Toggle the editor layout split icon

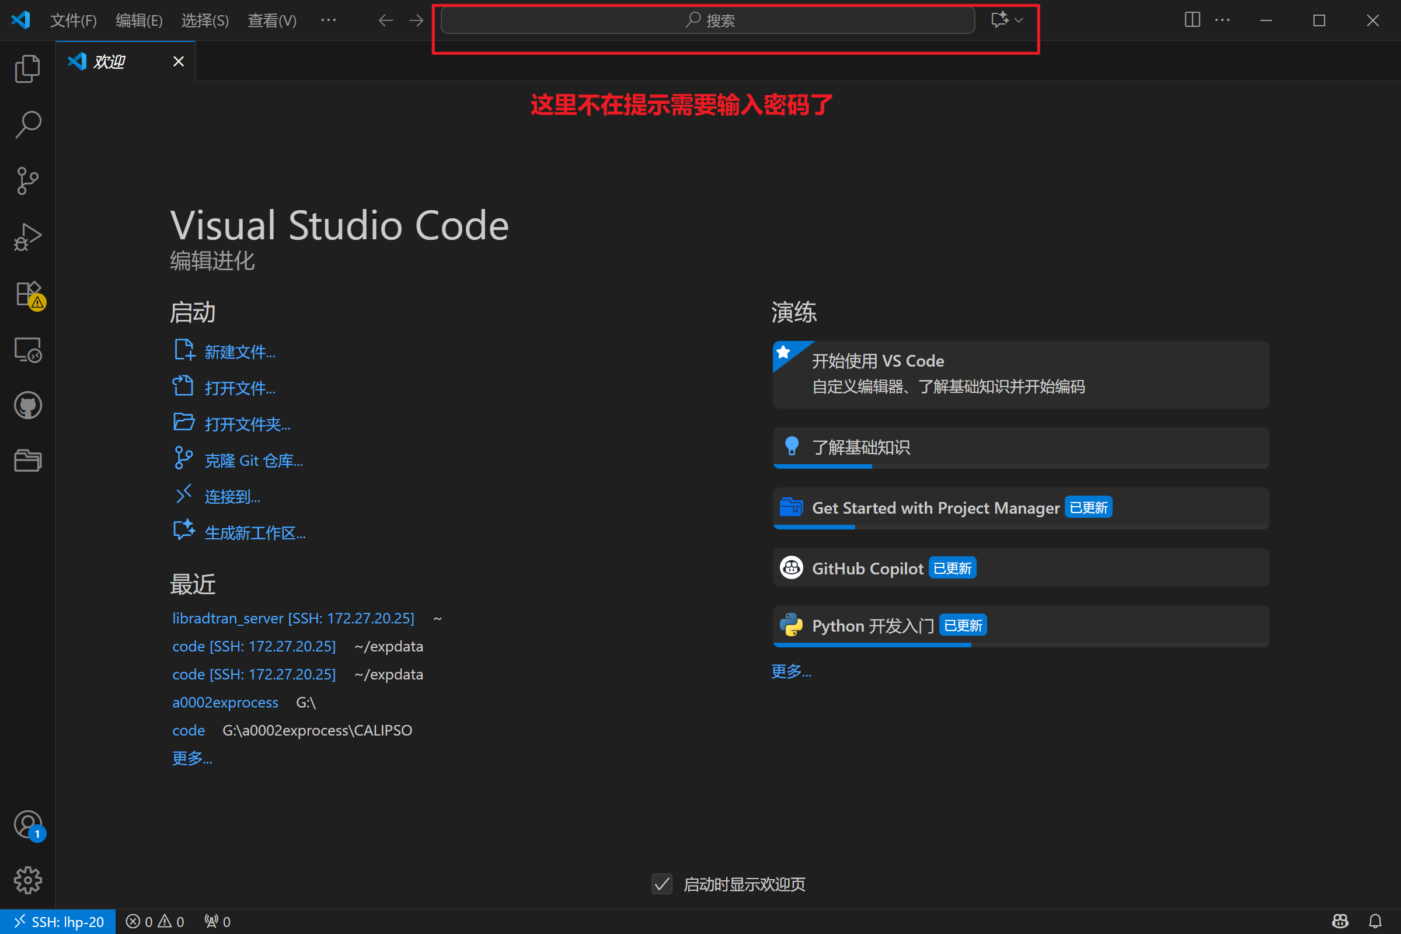1193,20
